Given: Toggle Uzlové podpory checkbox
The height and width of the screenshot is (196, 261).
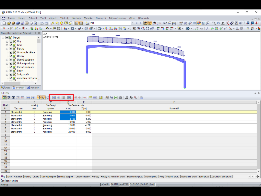Looking at the screenshot, I should pyautogui.click(x=11, y=59).
